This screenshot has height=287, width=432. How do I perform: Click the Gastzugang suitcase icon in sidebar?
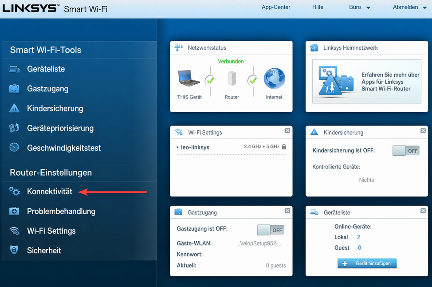14,89
